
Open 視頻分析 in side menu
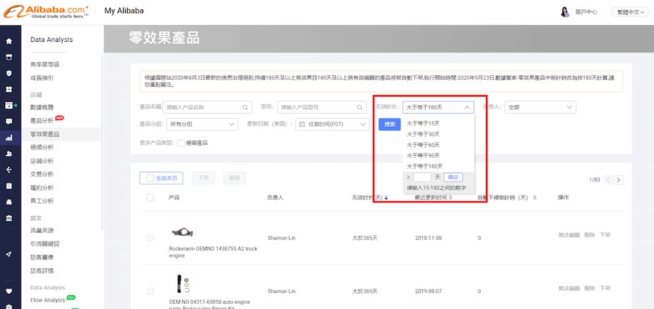click(x=42, y=148)
